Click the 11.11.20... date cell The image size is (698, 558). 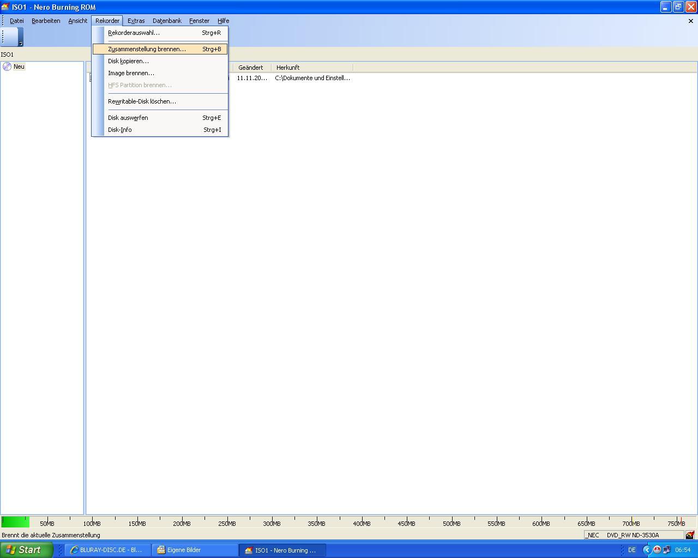252,78
